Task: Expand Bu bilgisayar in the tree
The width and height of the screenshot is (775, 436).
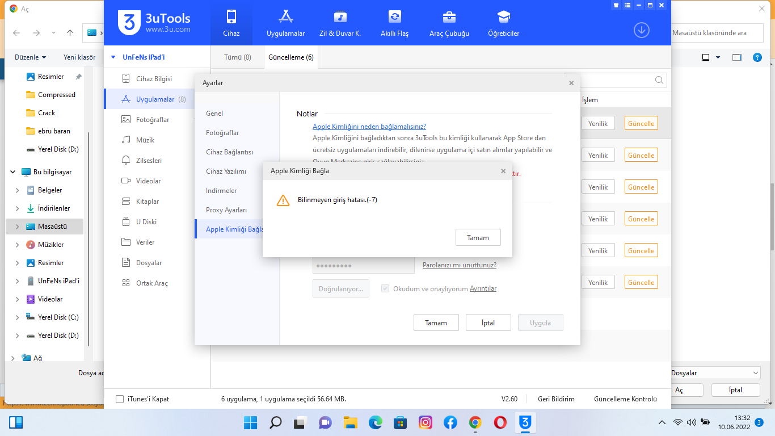Action: click(x=12, y=172)
